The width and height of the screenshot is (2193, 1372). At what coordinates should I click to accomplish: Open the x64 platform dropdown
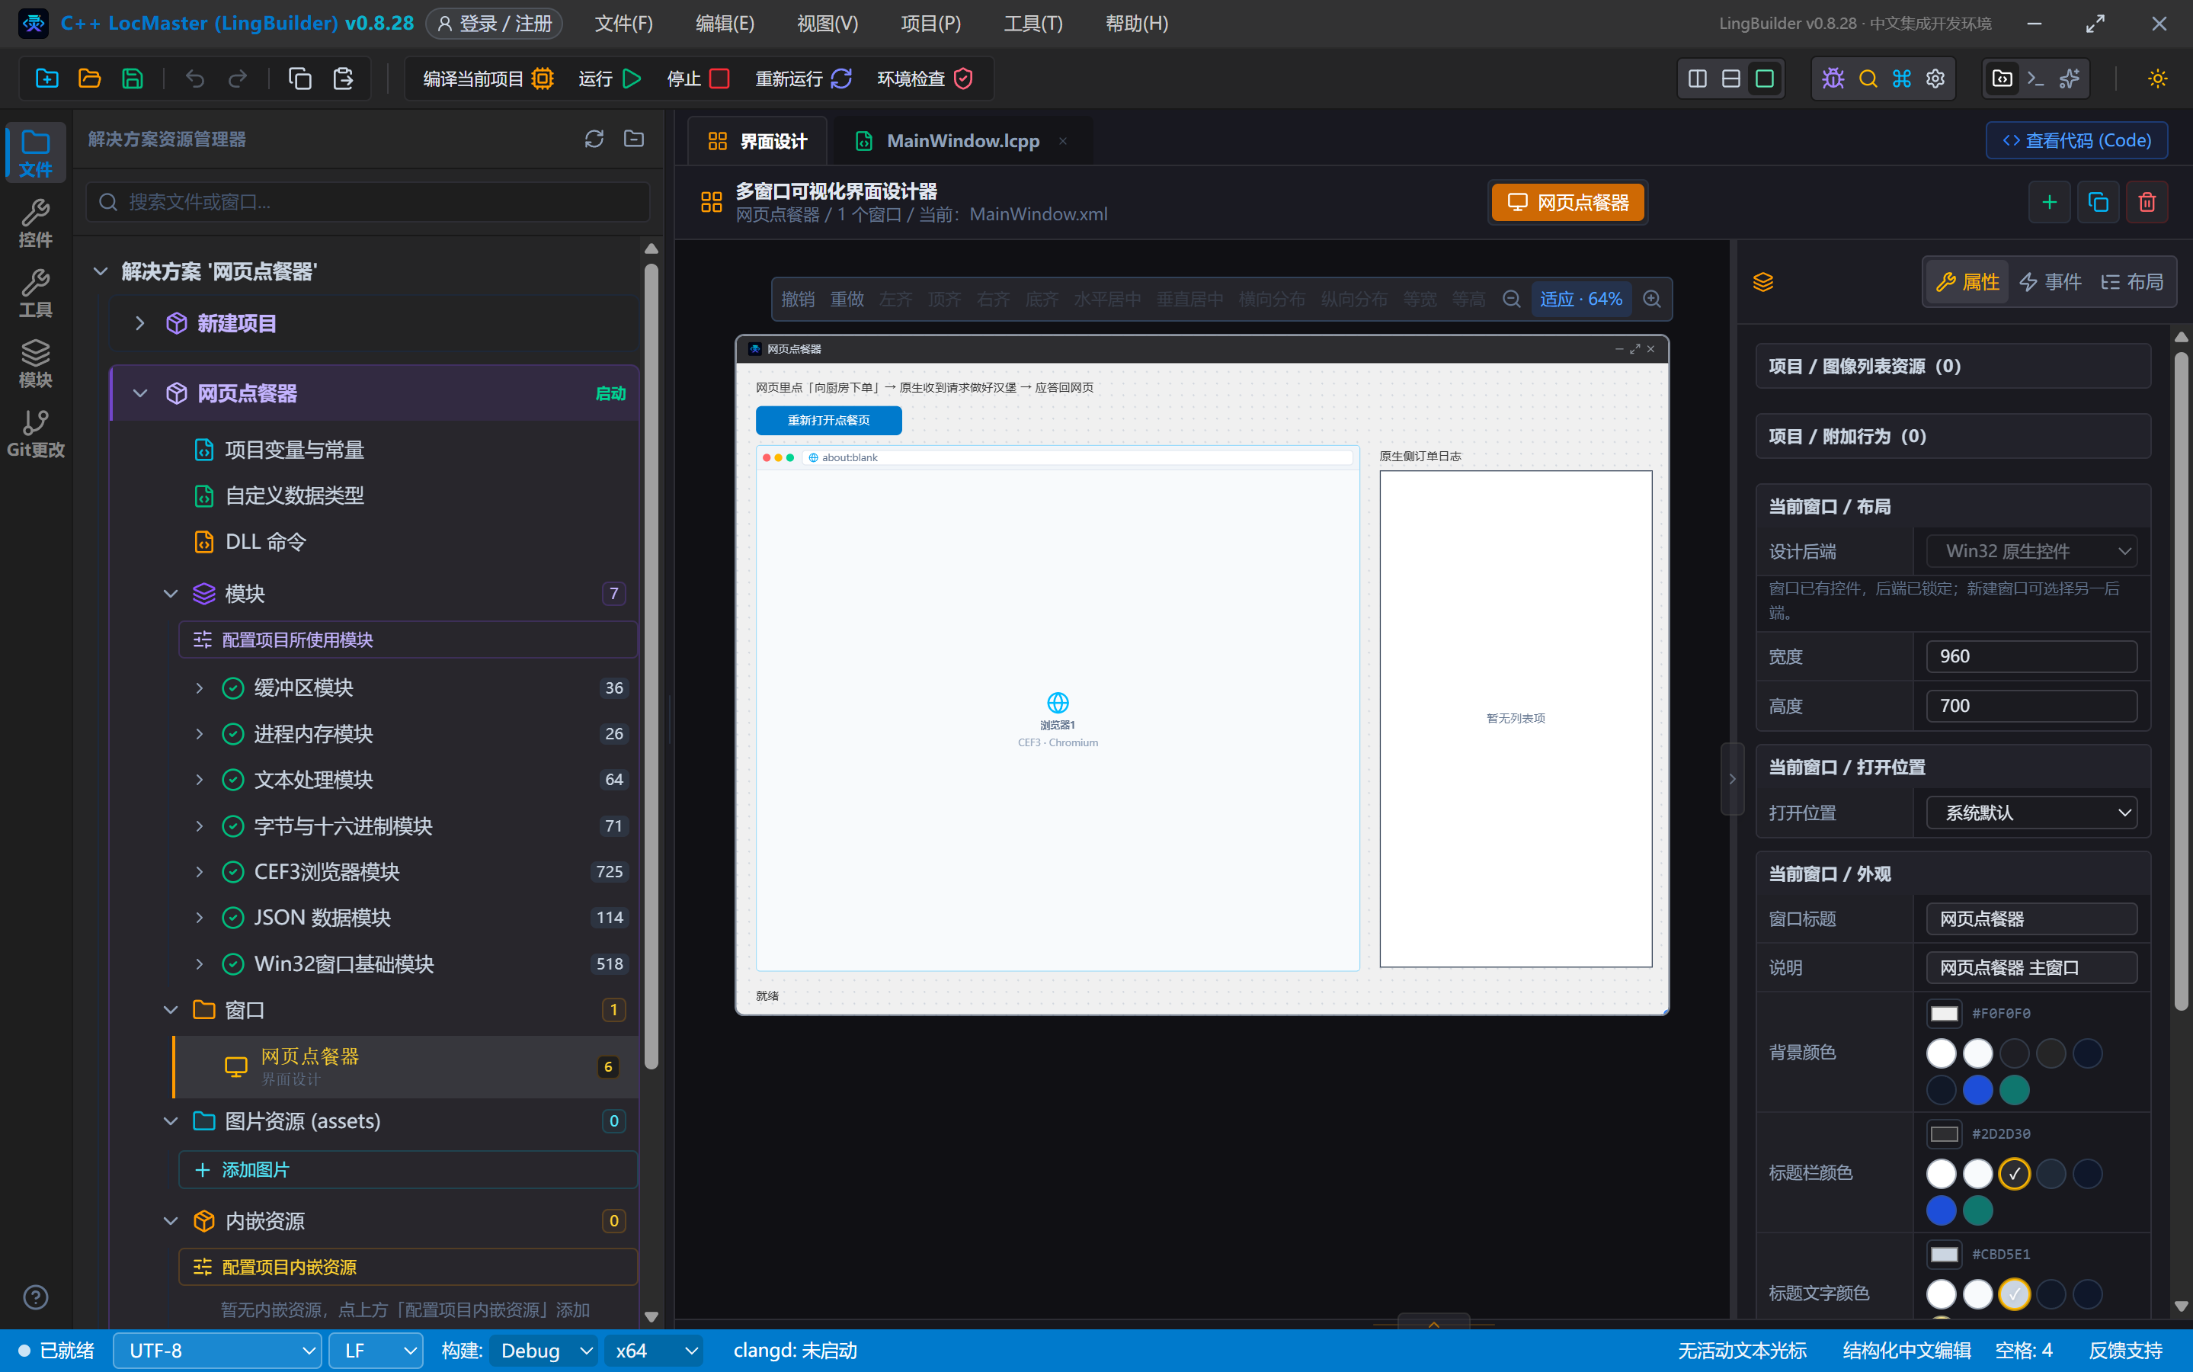(x=654, y=1350)
